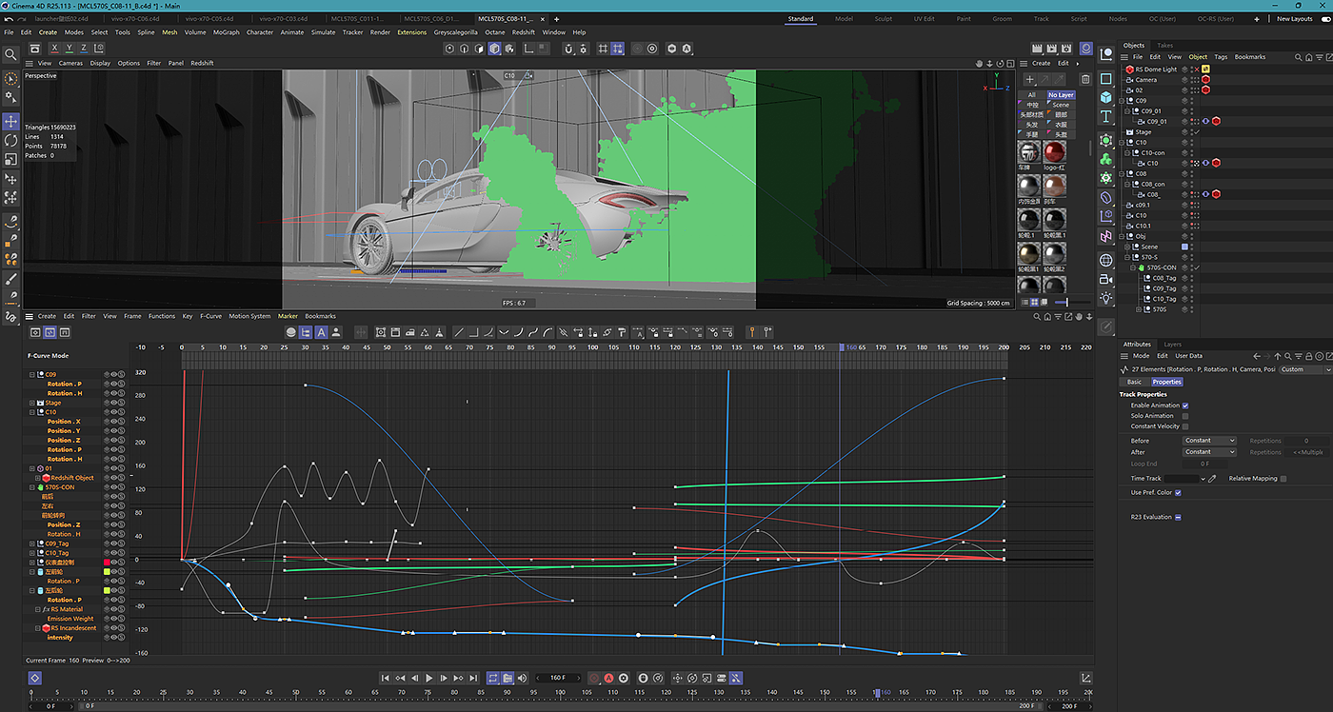Image resolution: width=1333 pixels, height=712 pixels.
Task: Select the Rotate tool in left toolbar
Action: coord(10,140)
